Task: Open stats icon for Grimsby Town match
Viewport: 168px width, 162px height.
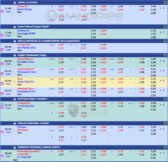Action: 2,94
